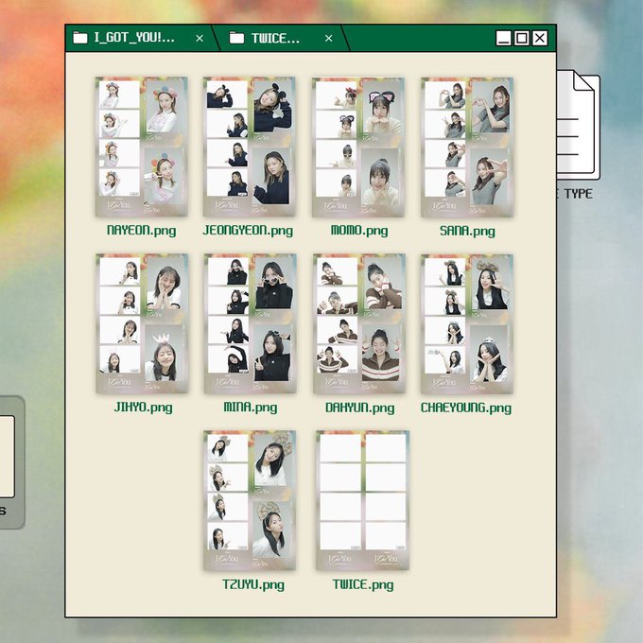This screenshot has width=643, height=643.
Task: Open the DAHYUN.png thumbnail
Action: pos(358,323)
